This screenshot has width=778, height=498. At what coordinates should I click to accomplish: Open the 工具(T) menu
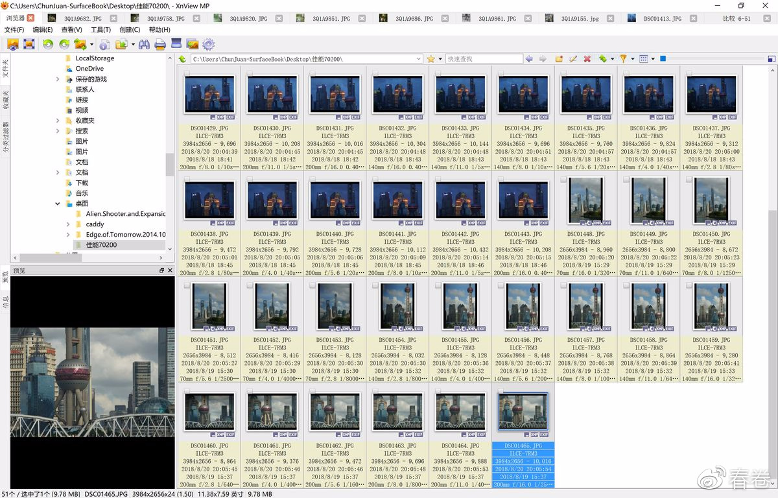(x=100, y=30)
